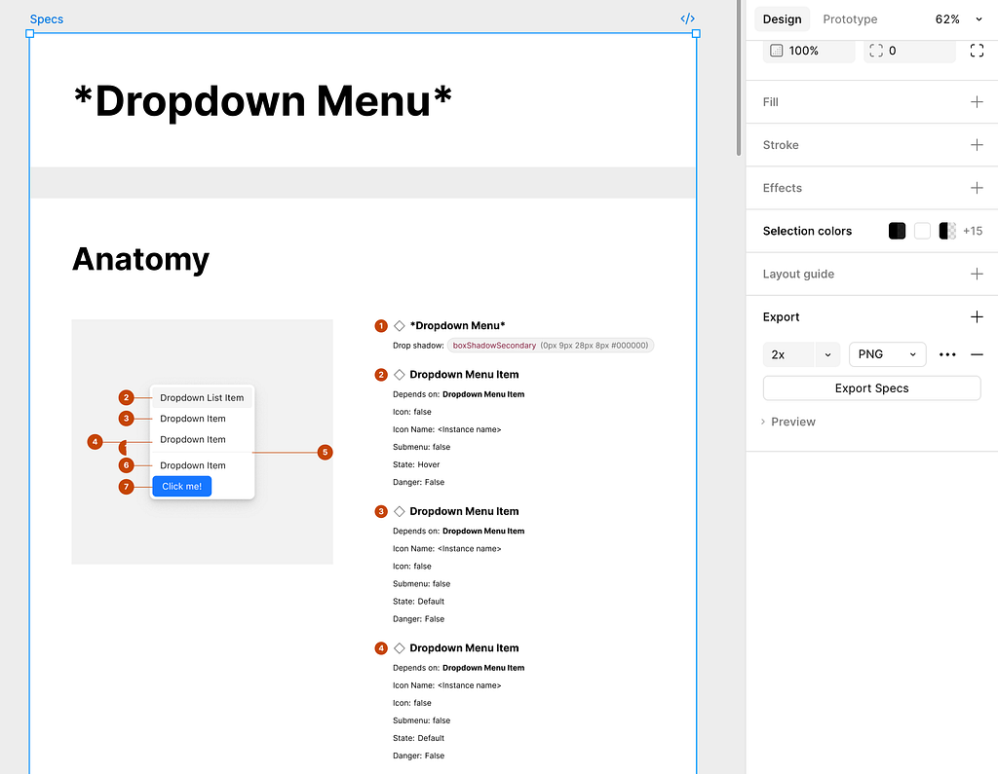Open export options ellipsis menu
This screenshot has width=998, height=774.
[x=947, y=354]
